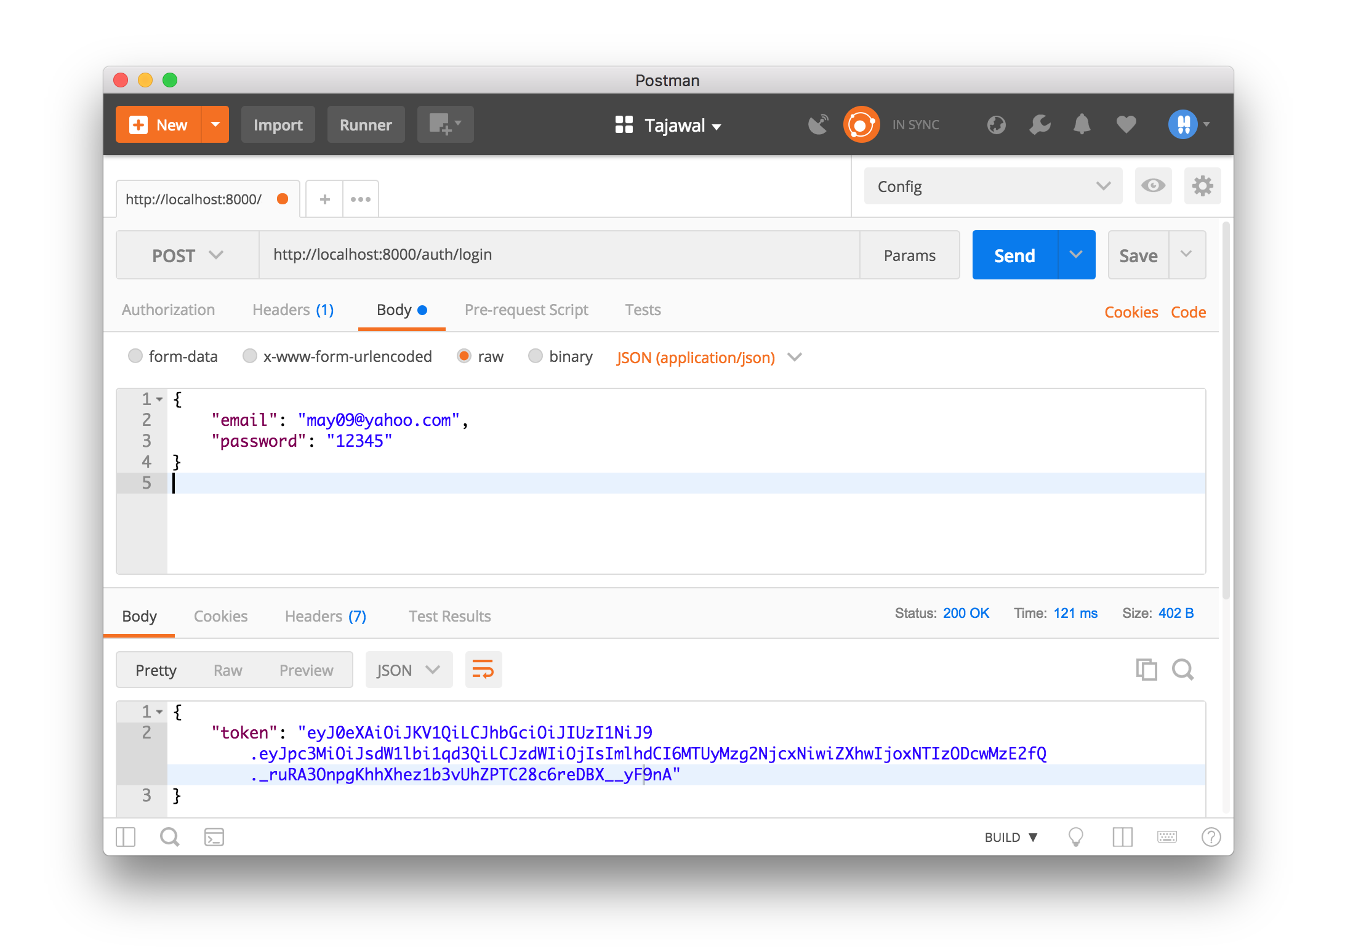Toggle two pane view icon
This screenshot has height=949, width=1353.
click(1122, 837)
